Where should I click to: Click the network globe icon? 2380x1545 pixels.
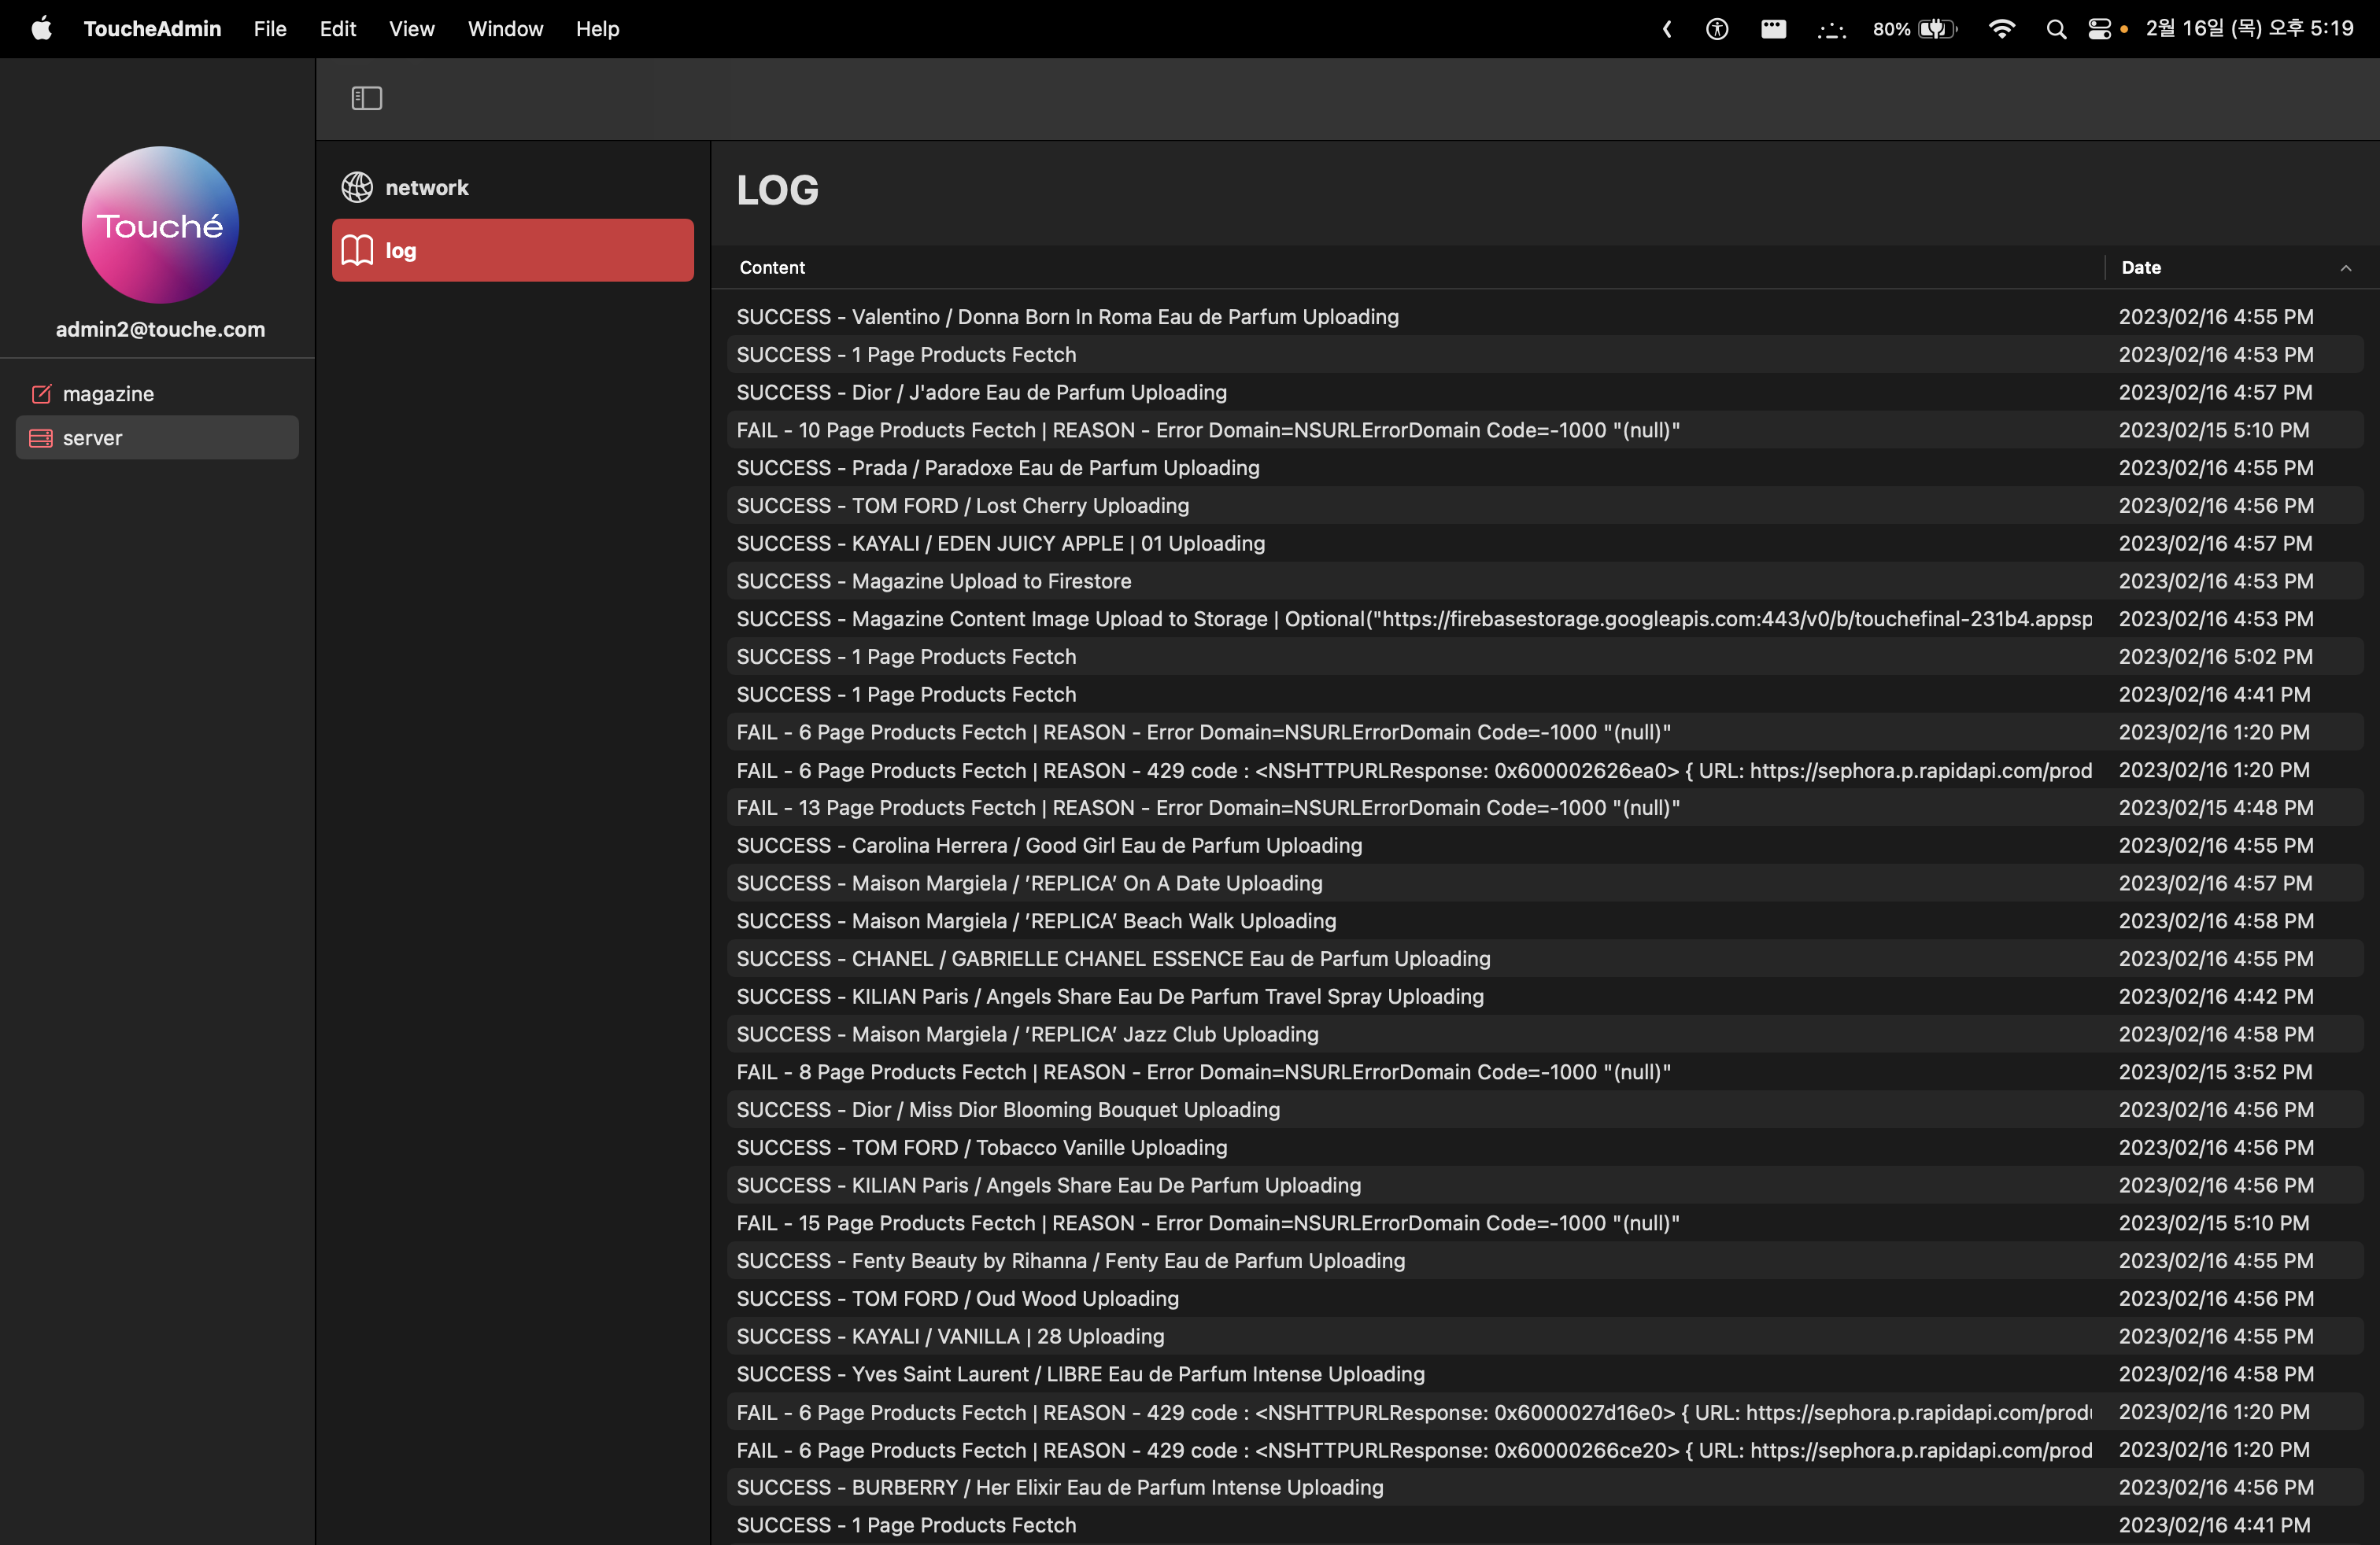357,187
